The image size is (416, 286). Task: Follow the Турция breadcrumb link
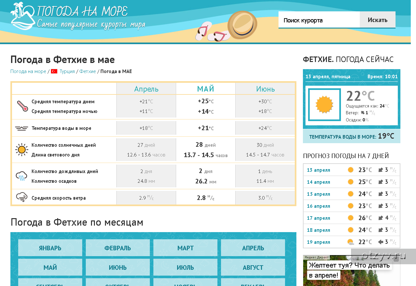[x=67, y=71]
